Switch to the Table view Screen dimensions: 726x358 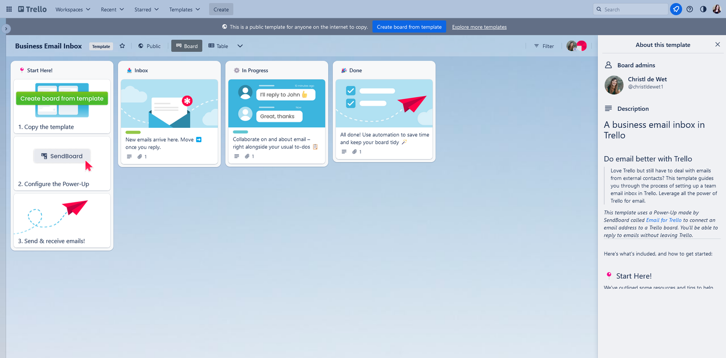pos(218,45)
